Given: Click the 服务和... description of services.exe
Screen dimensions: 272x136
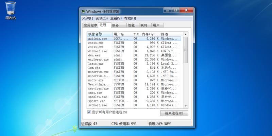Looking at the screenshot, I should coord(168,88).
